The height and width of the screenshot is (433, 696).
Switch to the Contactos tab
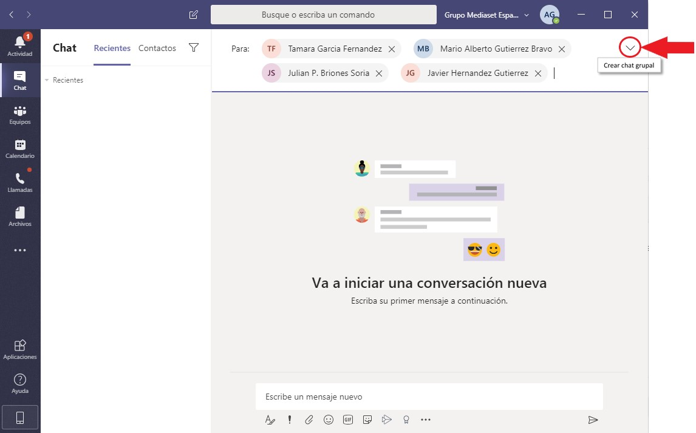pos(157,48)
